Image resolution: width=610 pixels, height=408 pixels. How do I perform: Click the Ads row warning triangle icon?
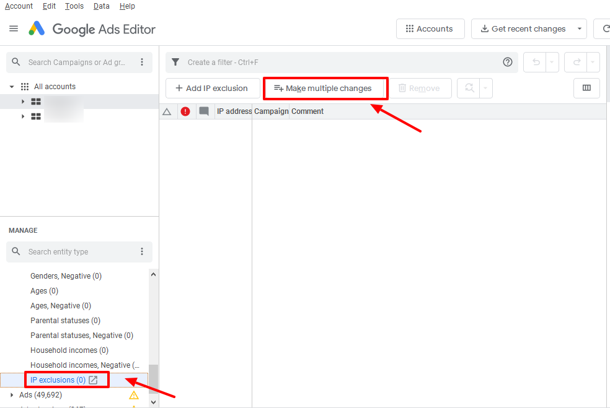pos(134,395)
